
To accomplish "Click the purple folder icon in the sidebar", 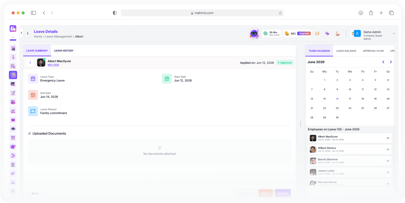I will click(13, 120).
